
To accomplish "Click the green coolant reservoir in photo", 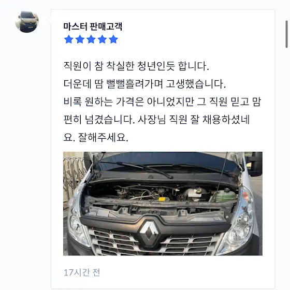I will coord(226,196).
